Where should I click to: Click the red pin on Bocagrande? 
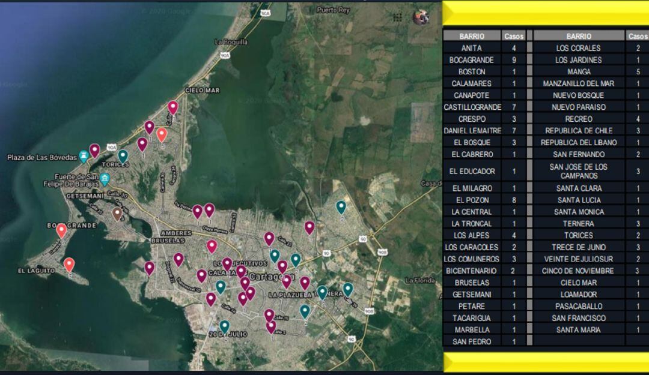(61, 230)
